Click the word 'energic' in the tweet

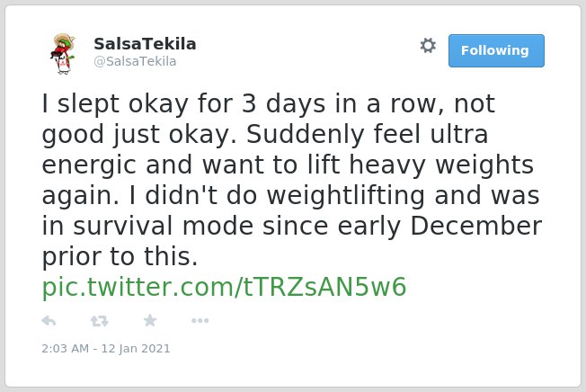coord(89,165)
